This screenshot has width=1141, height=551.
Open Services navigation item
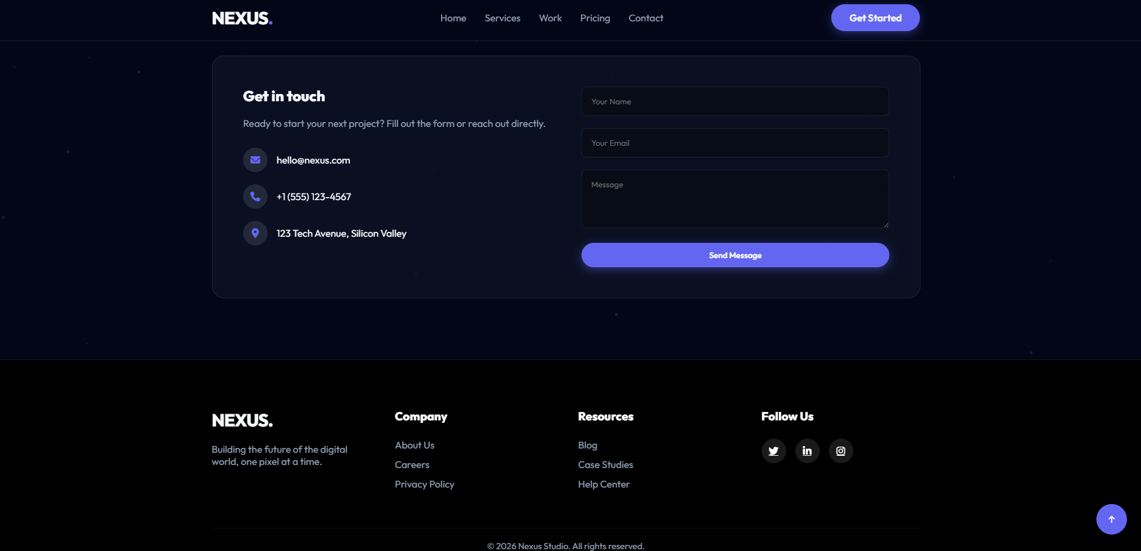pyautogui.click(x=502, y=18)
